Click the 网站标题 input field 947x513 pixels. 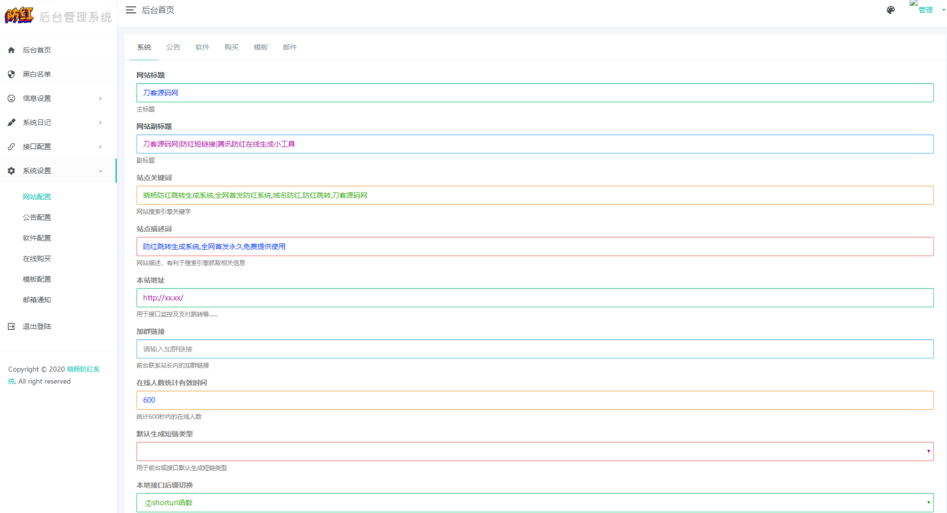(x=535, y=93)
